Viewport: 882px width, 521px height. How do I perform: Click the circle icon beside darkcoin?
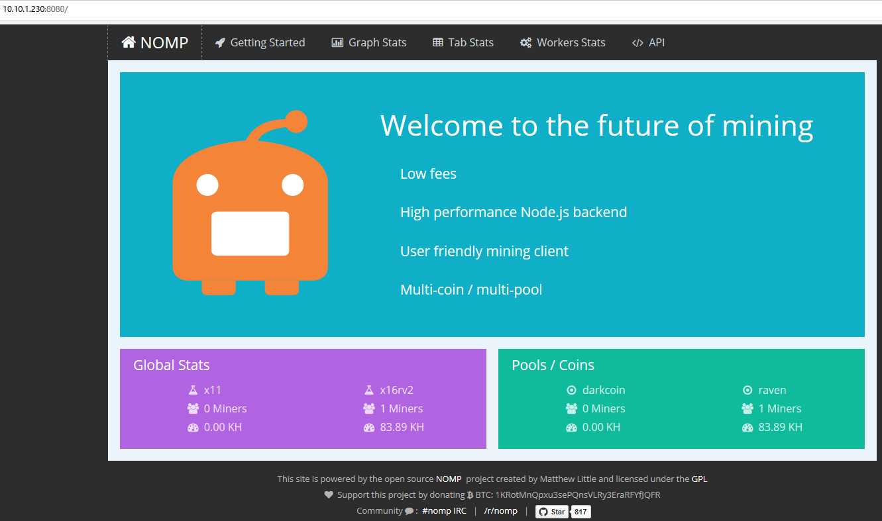click(x=571, y=390)
